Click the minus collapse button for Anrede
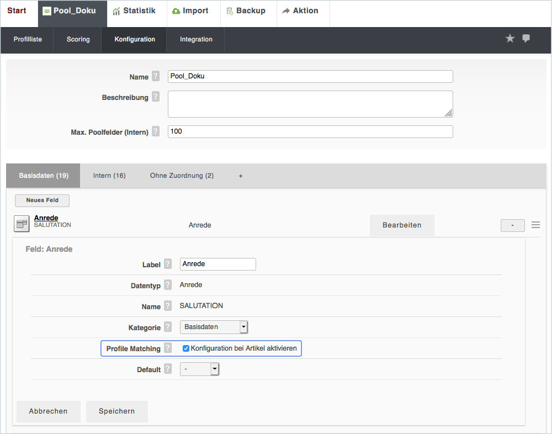 [512, 225]
